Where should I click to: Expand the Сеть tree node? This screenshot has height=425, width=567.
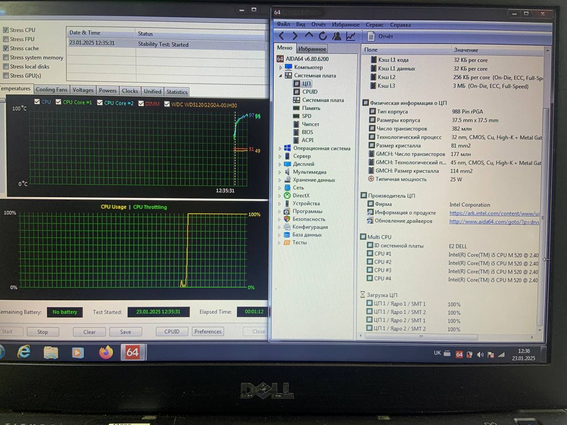280,188
